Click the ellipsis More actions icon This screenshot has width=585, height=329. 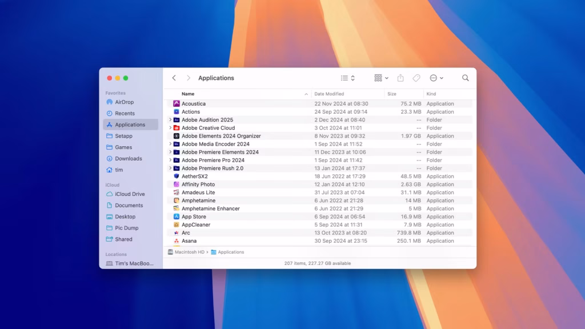(x=434, y=78)
